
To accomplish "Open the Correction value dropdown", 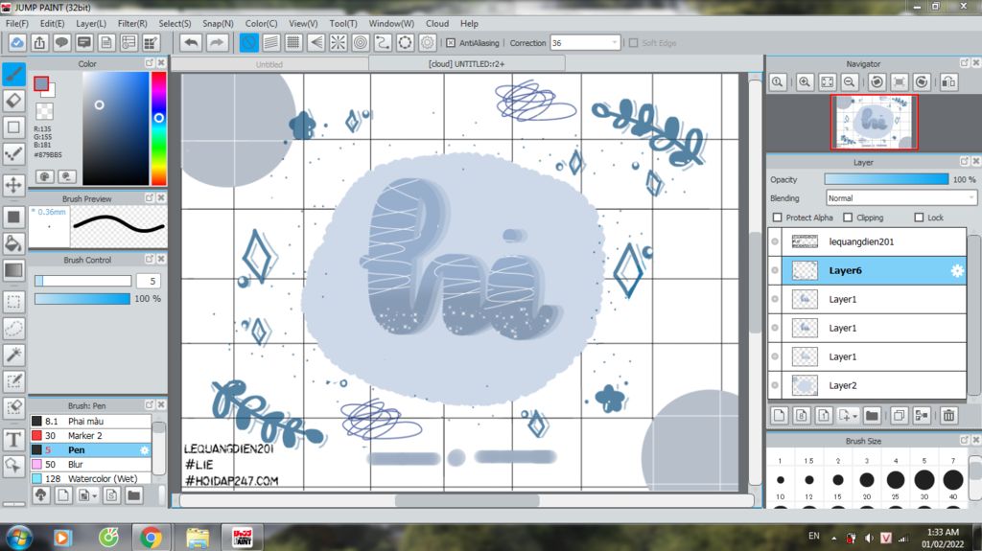I will pyautogui.click(x=615, y=42).
